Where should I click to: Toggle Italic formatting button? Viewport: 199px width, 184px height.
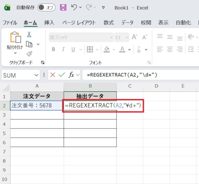point(63,49)
